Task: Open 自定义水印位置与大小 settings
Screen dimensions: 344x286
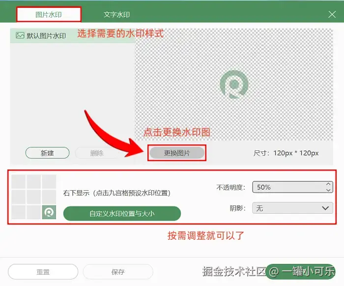Action: point(122,213)
